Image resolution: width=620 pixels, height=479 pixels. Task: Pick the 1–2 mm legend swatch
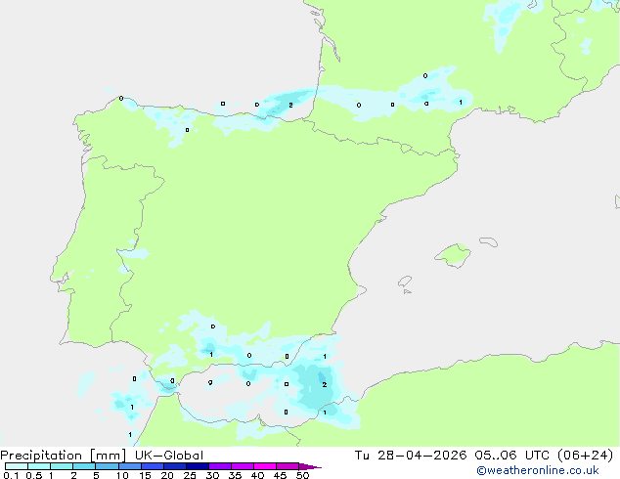click(x=62, y=466)
